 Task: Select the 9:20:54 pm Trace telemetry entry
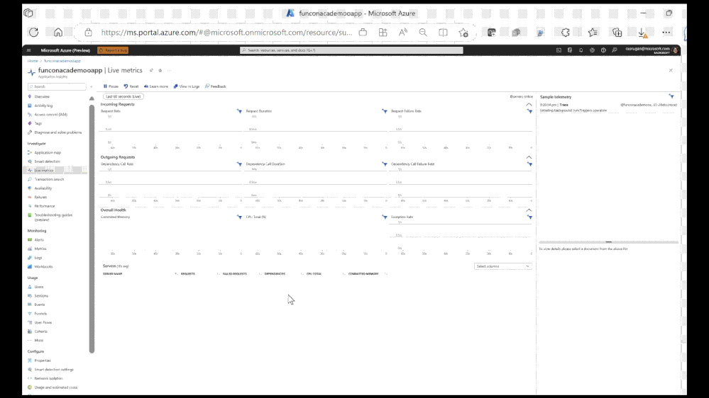[x=608, y=108]
